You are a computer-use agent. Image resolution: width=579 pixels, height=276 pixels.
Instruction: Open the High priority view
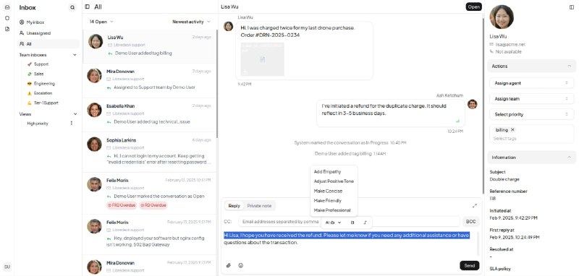tap(38, 124)
